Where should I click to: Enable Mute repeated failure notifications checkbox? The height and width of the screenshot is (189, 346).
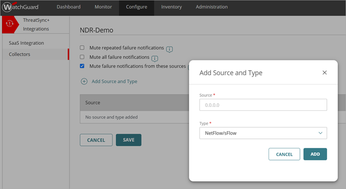(x=82, y=47)
